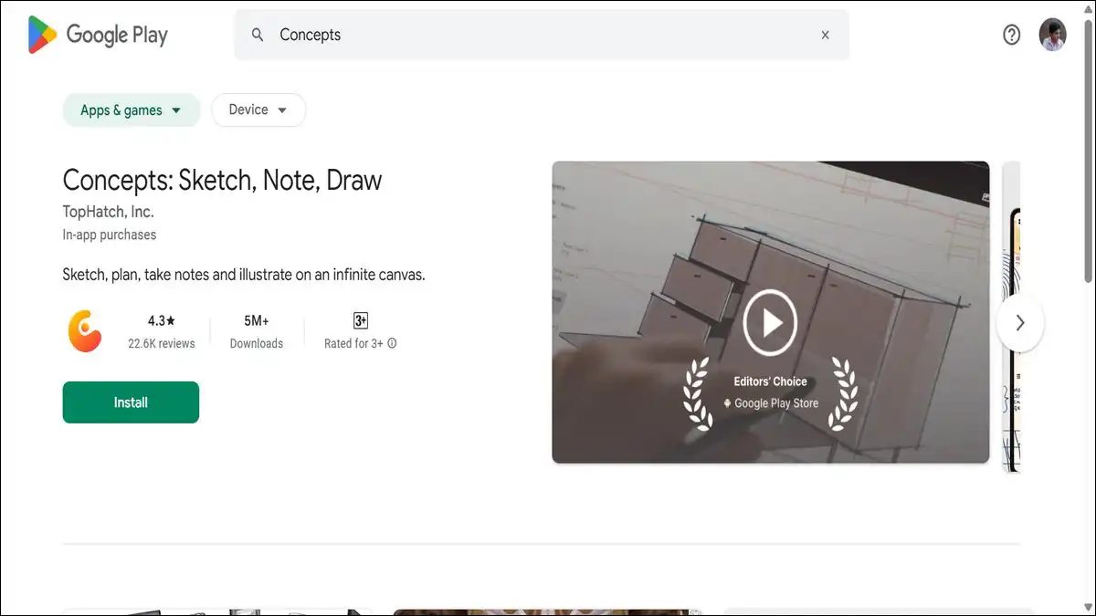
Task: Open the TopHatch, Inc. developer link
Action: point(108,212)
